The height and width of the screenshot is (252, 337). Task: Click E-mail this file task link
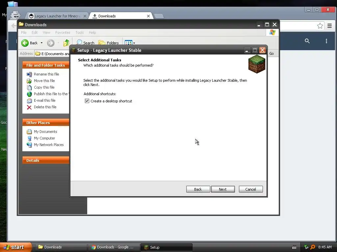[44, 100]
